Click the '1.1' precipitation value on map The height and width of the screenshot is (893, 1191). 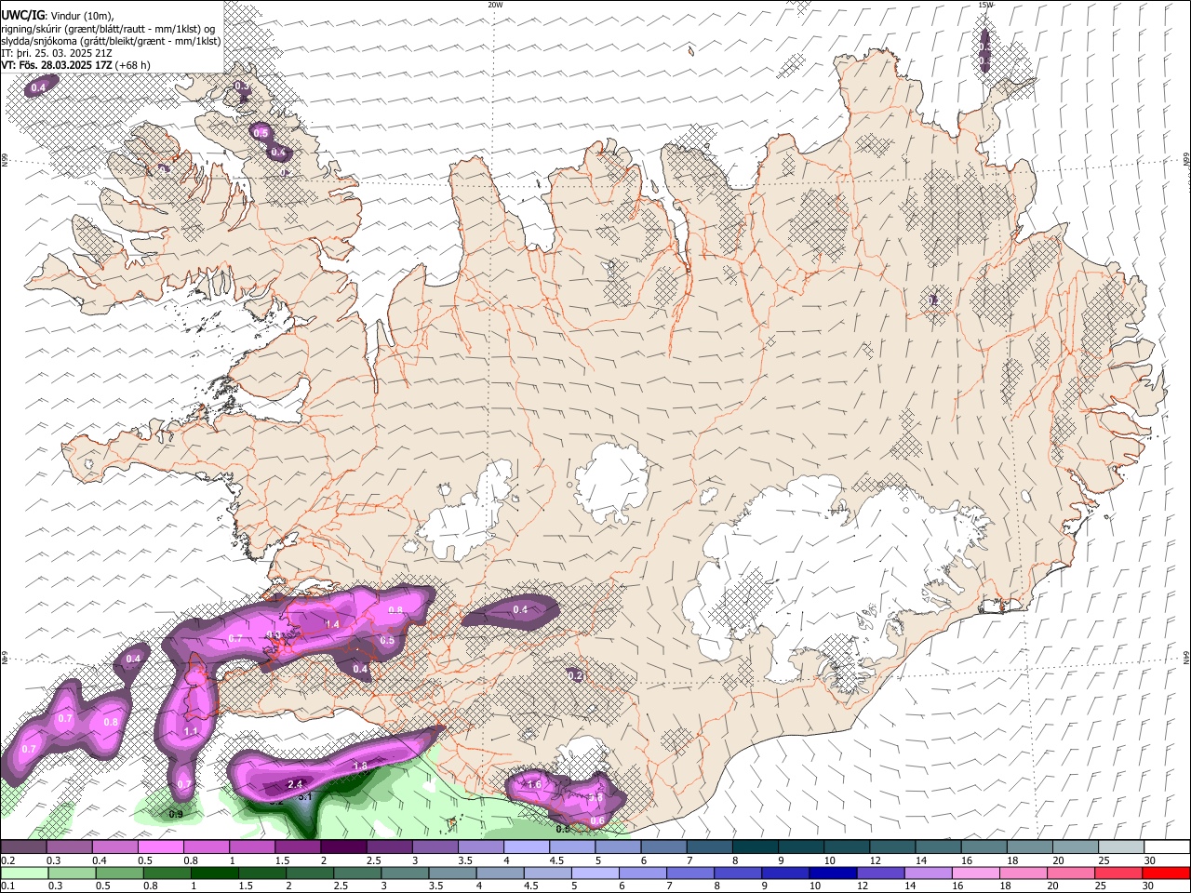[x=191, y=732]
